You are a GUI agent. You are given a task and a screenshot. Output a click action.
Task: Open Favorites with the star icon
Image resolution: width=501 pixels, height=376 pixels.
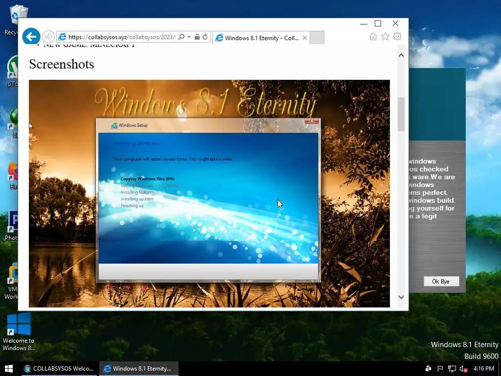(385, 36)
